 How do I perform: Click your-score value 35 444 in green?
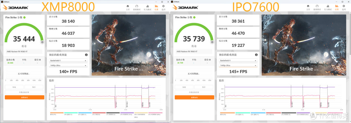point(10,63)
